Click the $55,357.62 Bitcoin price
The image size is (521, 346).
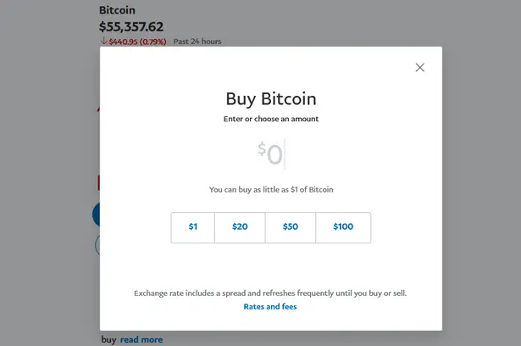131,26
